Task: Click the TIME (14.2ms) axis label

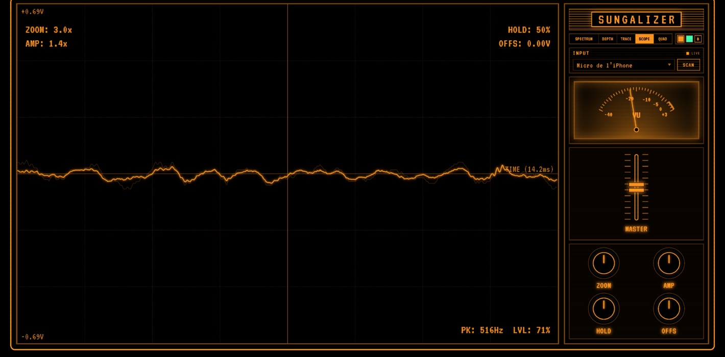Action: [529, 169]
